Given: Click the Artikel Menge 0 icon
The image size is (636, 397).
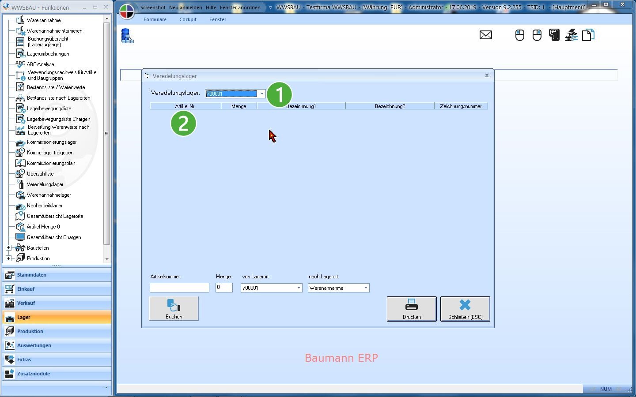Looking at the screenshot, I should 20,227.
